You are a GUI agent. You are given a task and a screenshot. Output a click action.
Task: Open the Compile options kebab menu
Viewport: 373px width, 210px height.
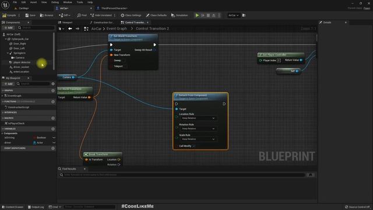point(19,15)
